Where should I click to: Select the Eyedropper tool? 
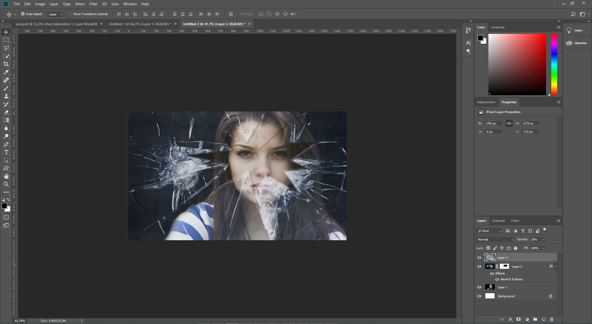coord(6,72)
